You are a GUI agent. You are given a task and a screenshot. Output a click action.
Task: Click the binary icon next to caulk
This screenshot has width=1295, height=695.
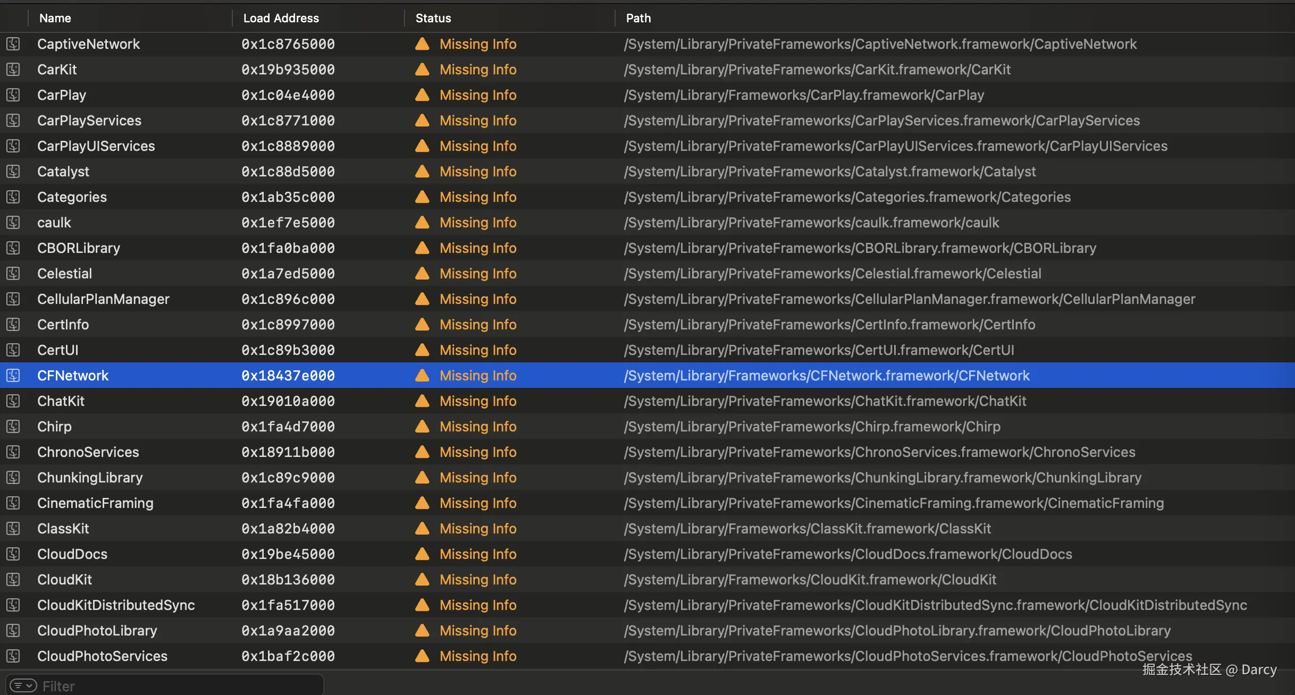coord(13,222)
